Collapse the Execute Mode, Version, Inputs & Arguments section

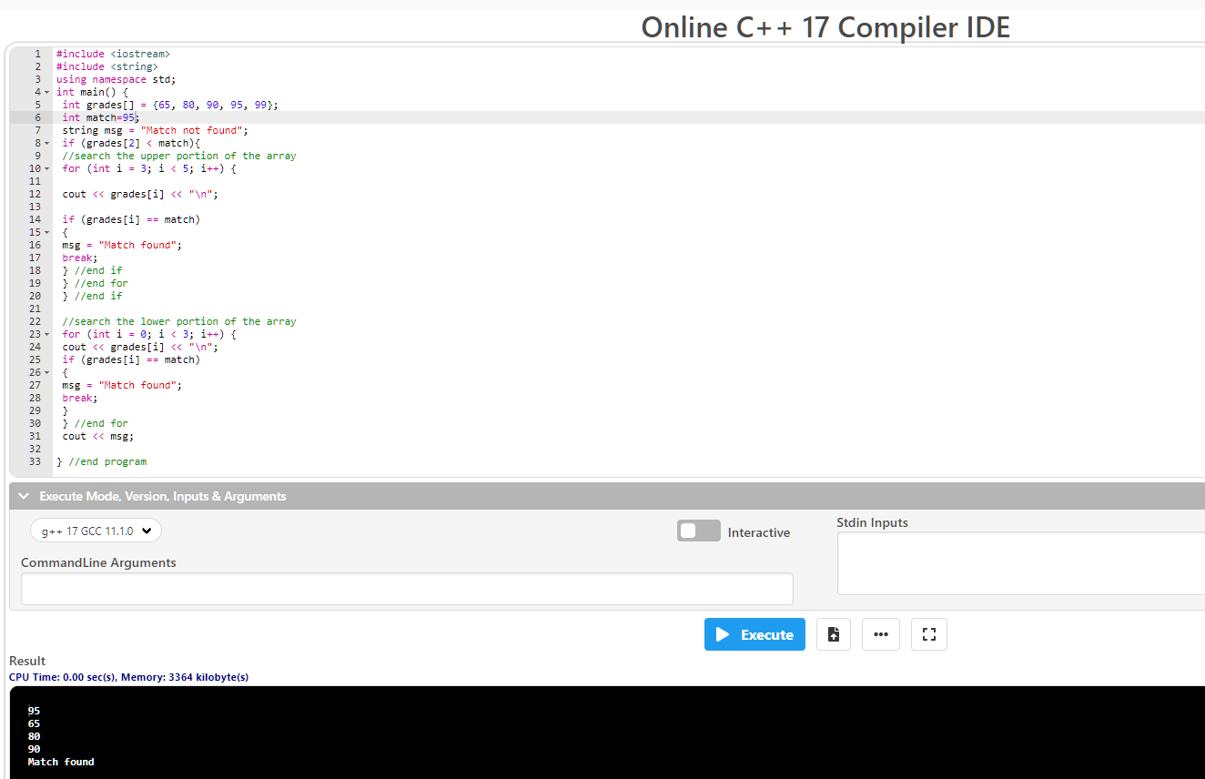click(23, 495)
